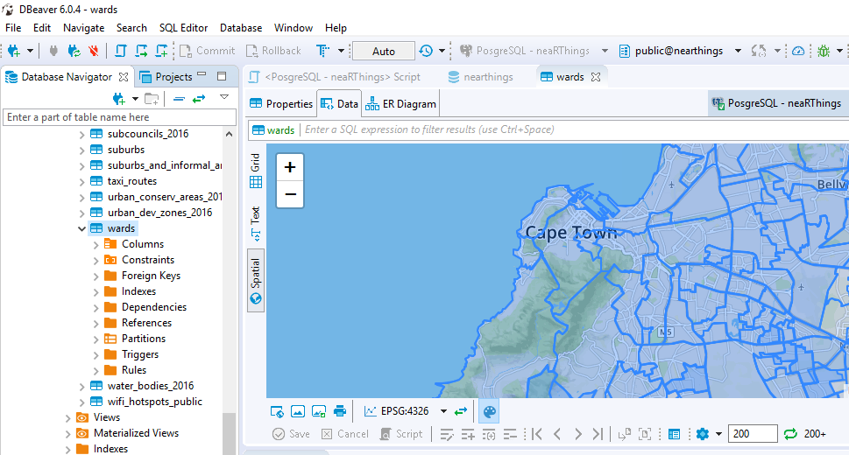
Task: Open the File menu
Action: (x=13, y=28)
